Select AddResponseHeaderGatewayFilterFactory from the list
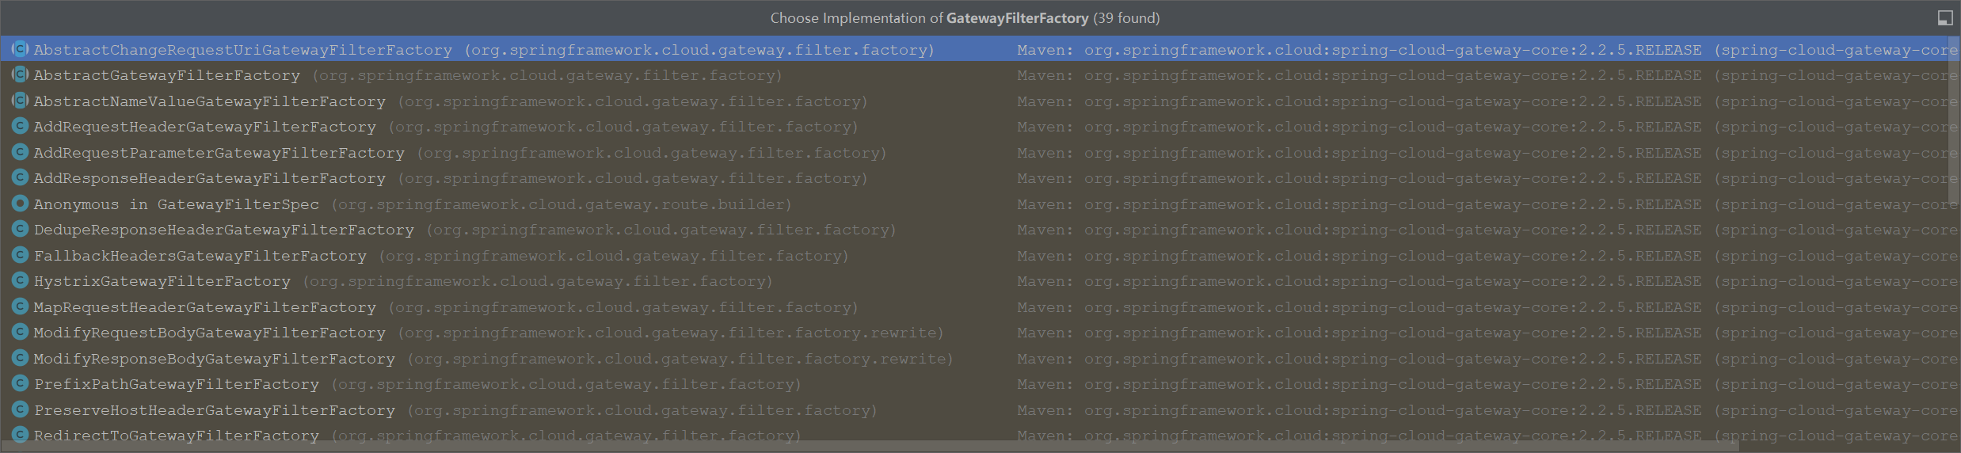This screenshot has height=453, width=1961. click(x=977, y=178)
